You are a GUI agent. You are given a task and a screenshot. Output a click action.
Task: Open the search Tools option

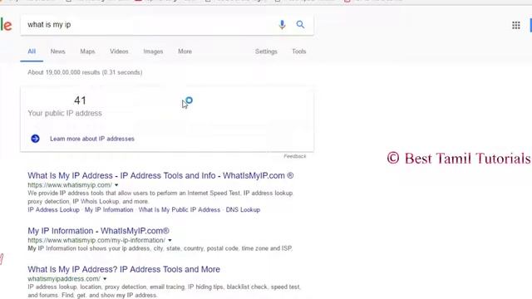click(x=299, y=51)
